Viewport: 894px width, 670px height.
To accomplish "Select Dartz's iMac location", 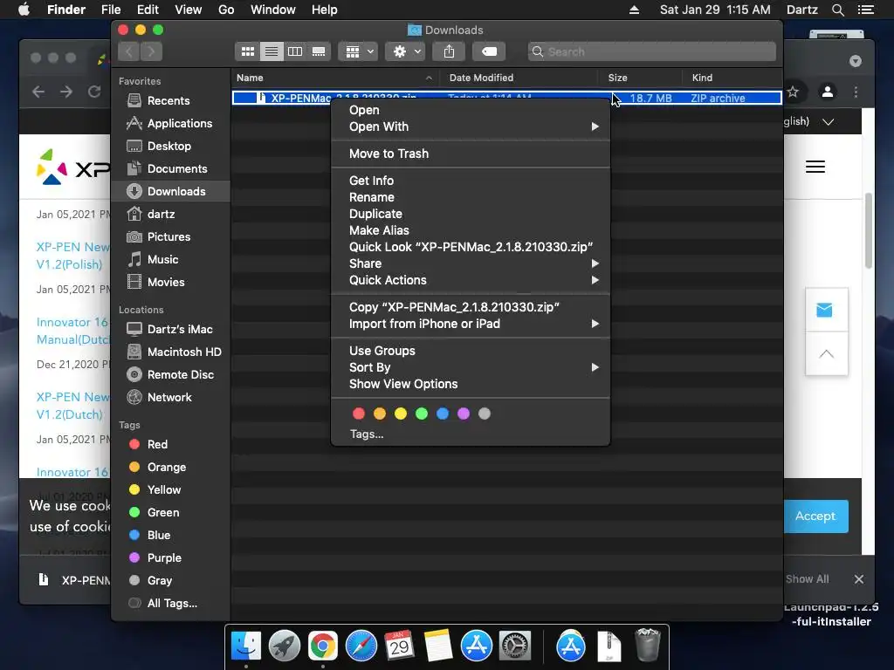I will 169,329.
